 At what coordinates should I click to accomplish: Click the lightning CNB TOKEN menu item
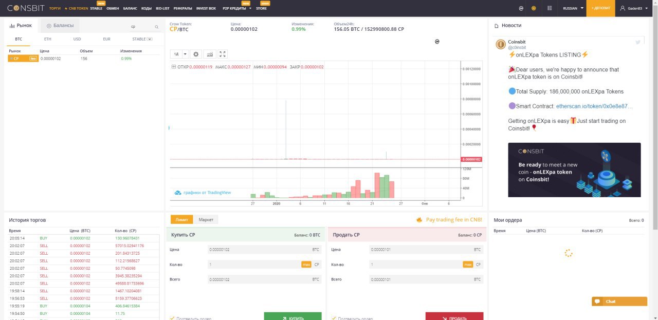tap(76, 8)
